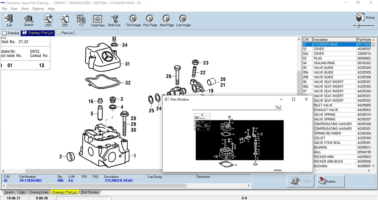Open the Options menu
The height and width of the screenshot is (200, 378).
38,9
